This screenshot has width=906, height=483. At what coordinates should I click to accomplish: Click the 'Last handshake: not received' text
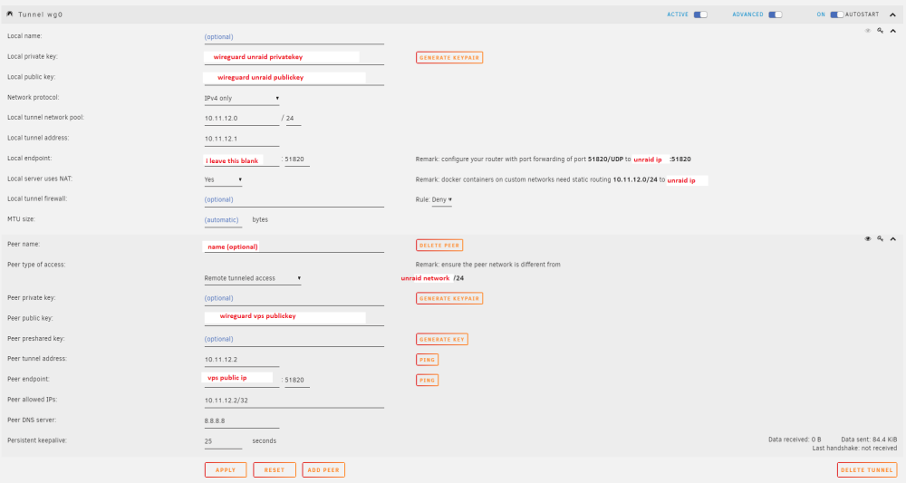click(854, 449)
